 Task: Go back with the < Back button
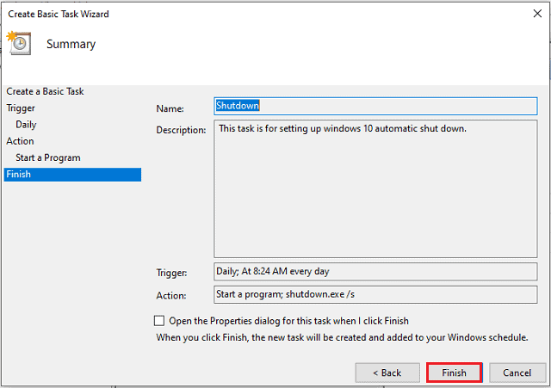[x=387, y=373]
